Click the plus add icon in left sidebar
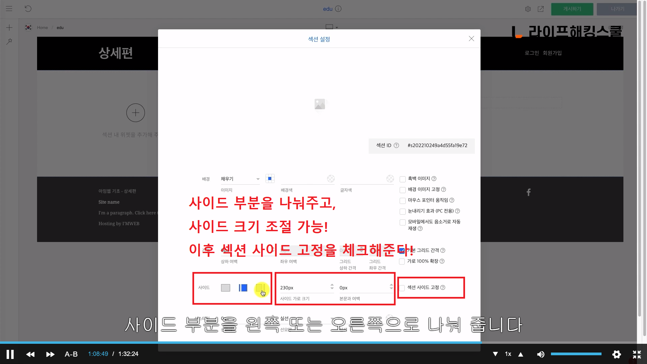 (x=9, y=28)
